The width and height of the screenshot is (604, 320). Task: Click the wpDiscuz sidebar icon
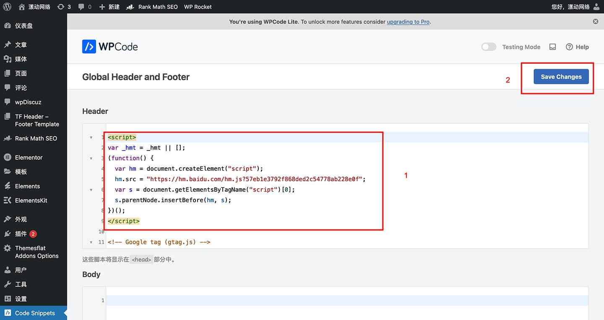(x=8, y=102)
